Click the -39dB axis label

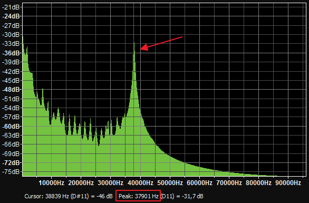pyautogui.click(x=11, y=62)
